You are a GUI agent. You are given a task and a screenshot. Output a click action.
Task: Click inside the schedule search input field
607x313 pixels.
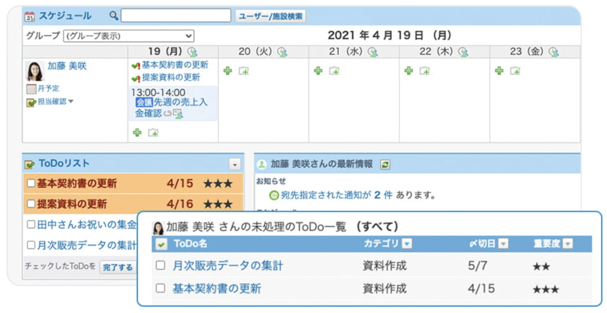(x=175, y=16)
